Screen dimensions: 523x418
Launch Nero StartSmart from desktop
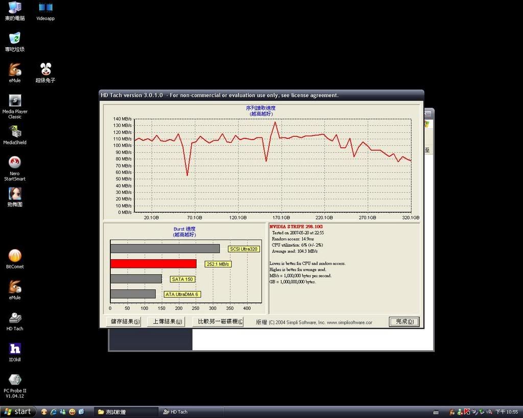[15, 168]
